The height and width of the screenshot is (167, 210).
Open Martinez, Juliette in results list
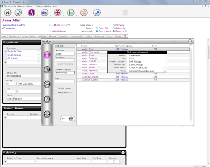tap(90, 80)
